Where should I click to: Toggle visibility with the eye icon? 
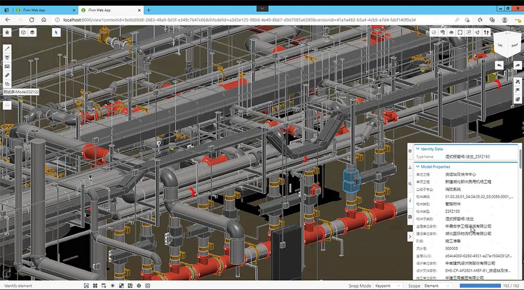tap(451, 32)
